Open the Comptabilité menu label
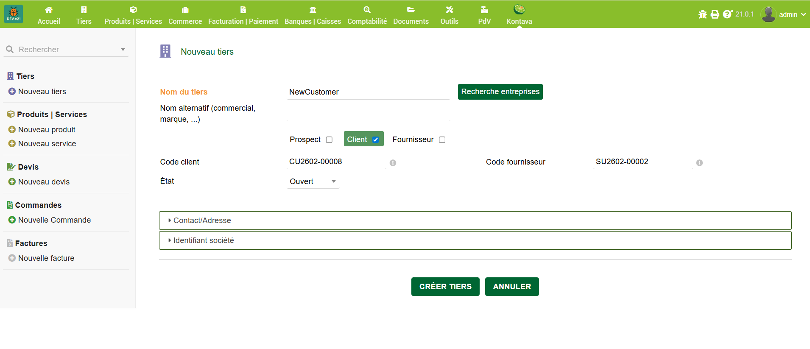The height and width of the screenshot is (349, 810). click(x=367, y=21)
